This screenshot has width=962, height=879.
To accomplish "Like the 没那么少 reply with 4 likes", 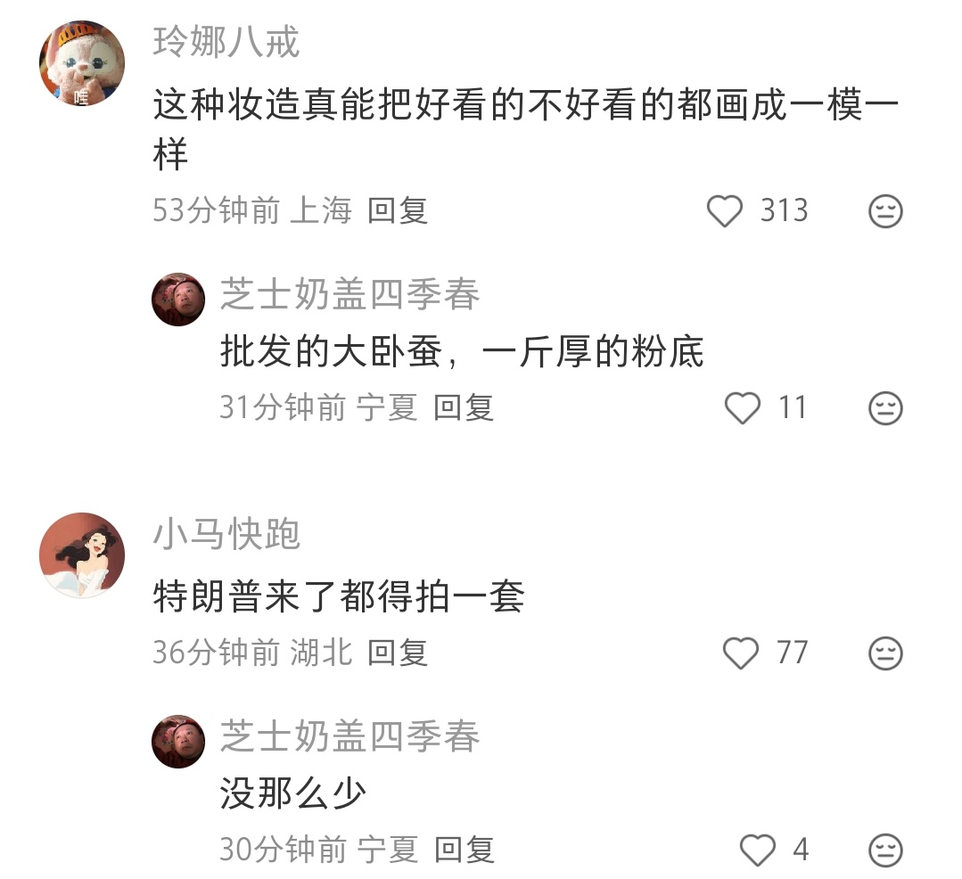I will pyautogui.click(x=758, y=850).
